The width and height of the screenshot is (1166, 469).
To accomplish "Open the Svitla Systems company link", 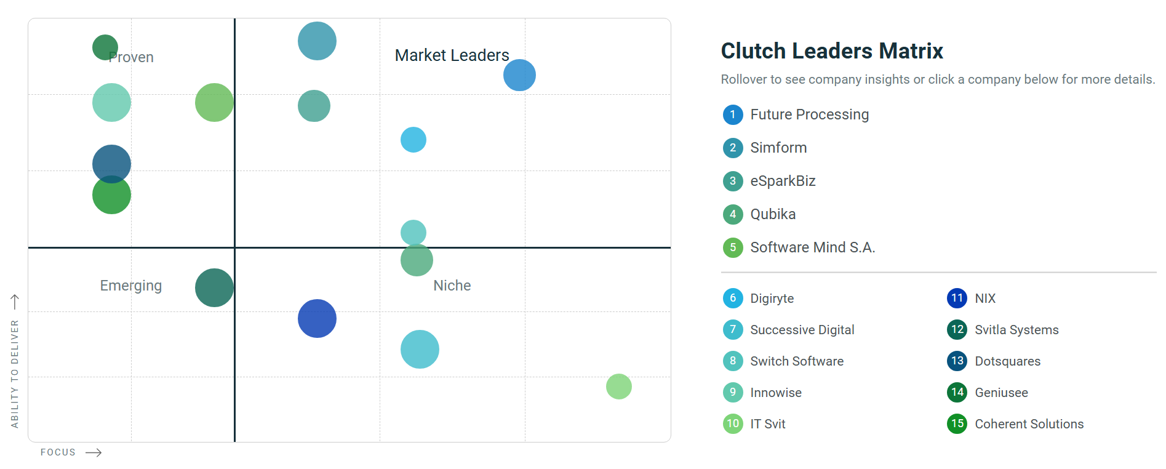I will pyautogui.click(x=1016, y=330).
